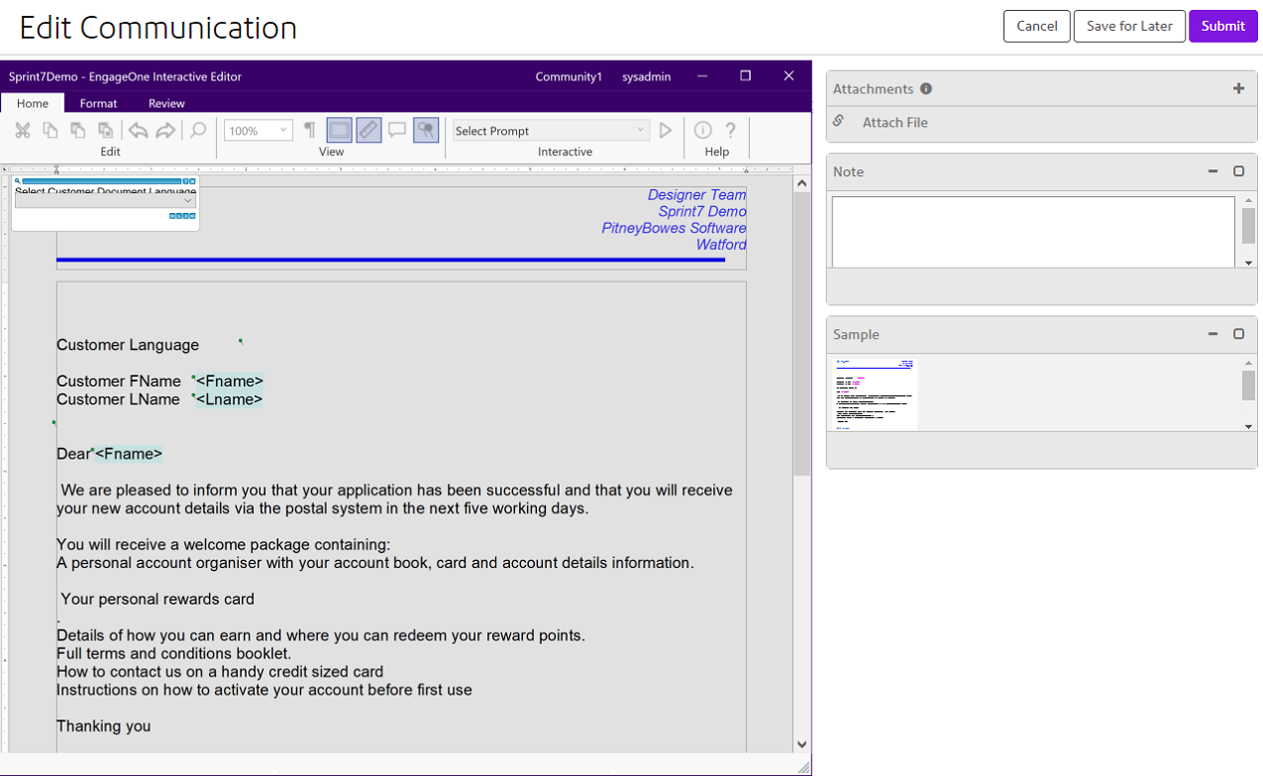Click the Your personal rewards card line
Image resolution: width=1263 pixels, height=776 pixels.
[158, 600]
